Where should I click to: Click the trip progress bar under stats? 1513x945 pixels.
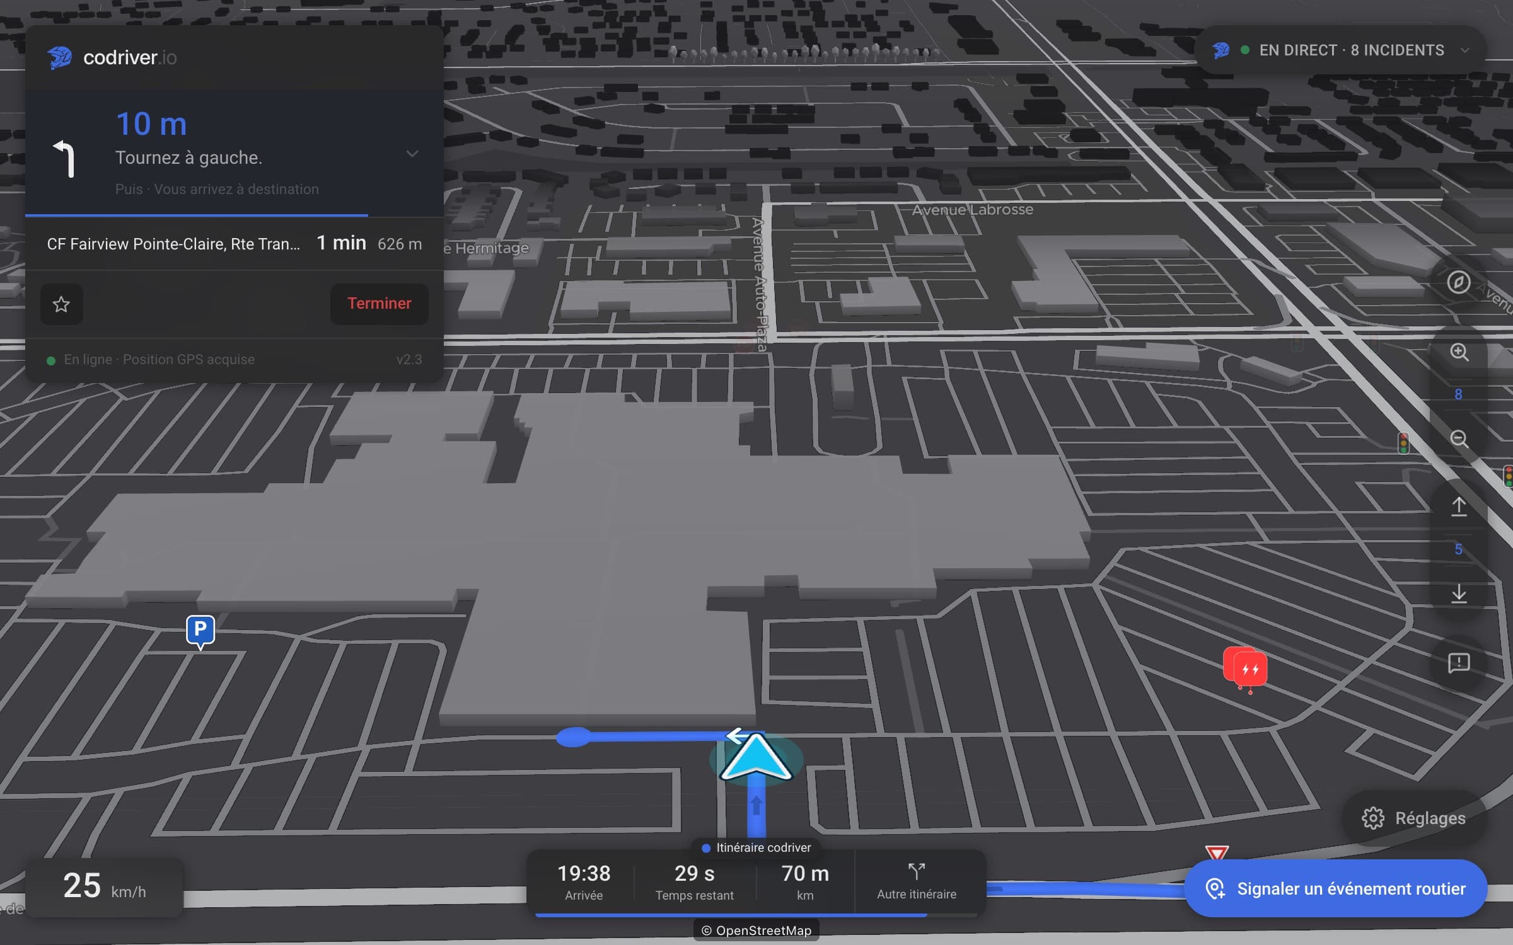(x=756, y=915)
